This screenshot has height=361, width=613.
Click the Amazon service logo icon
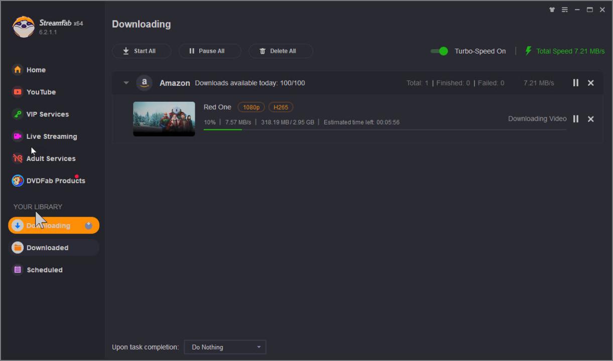[144, 83]
